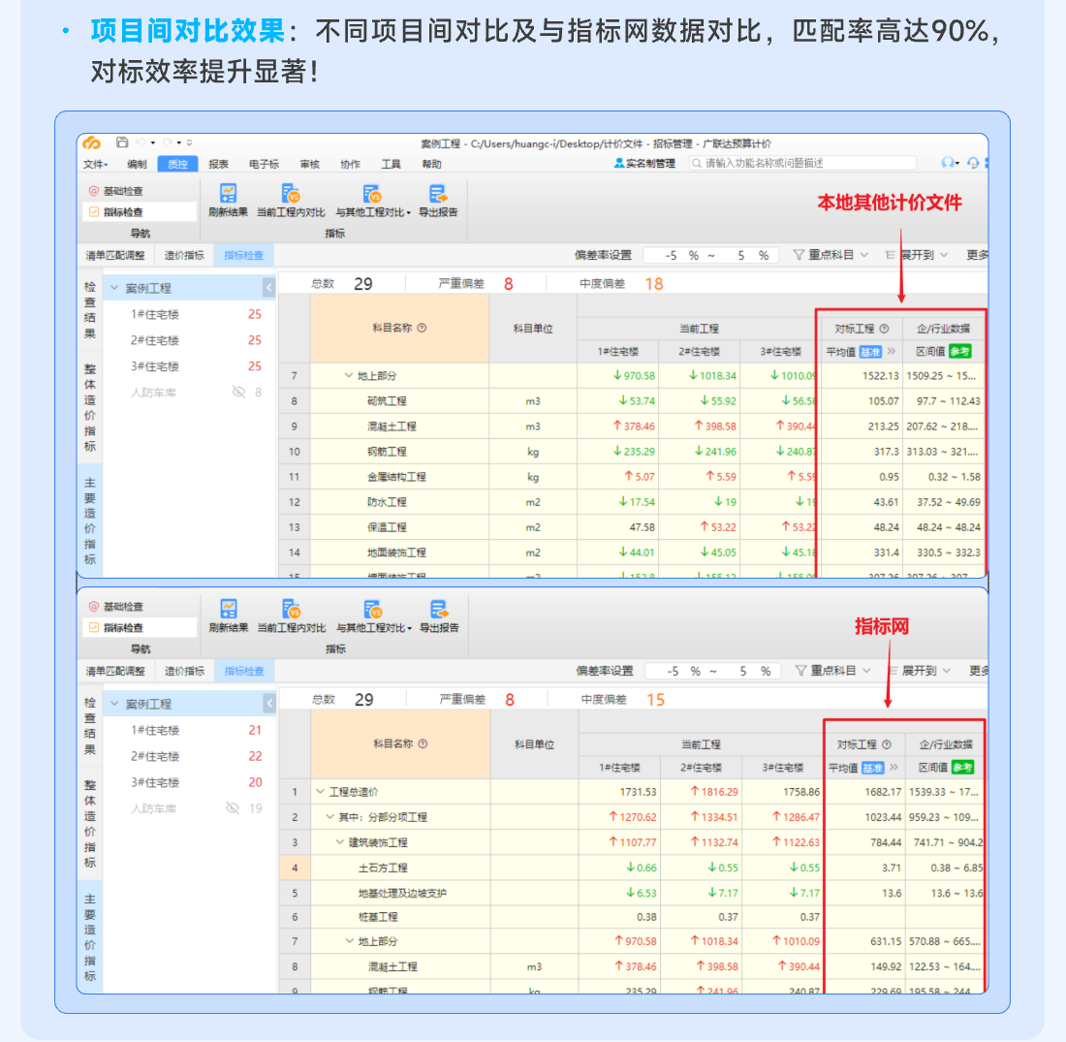Enable the 基础检查 checkbox in navigation
Image resolution: width=1066 pixels, height=1042 pixels.
point(92,190)
